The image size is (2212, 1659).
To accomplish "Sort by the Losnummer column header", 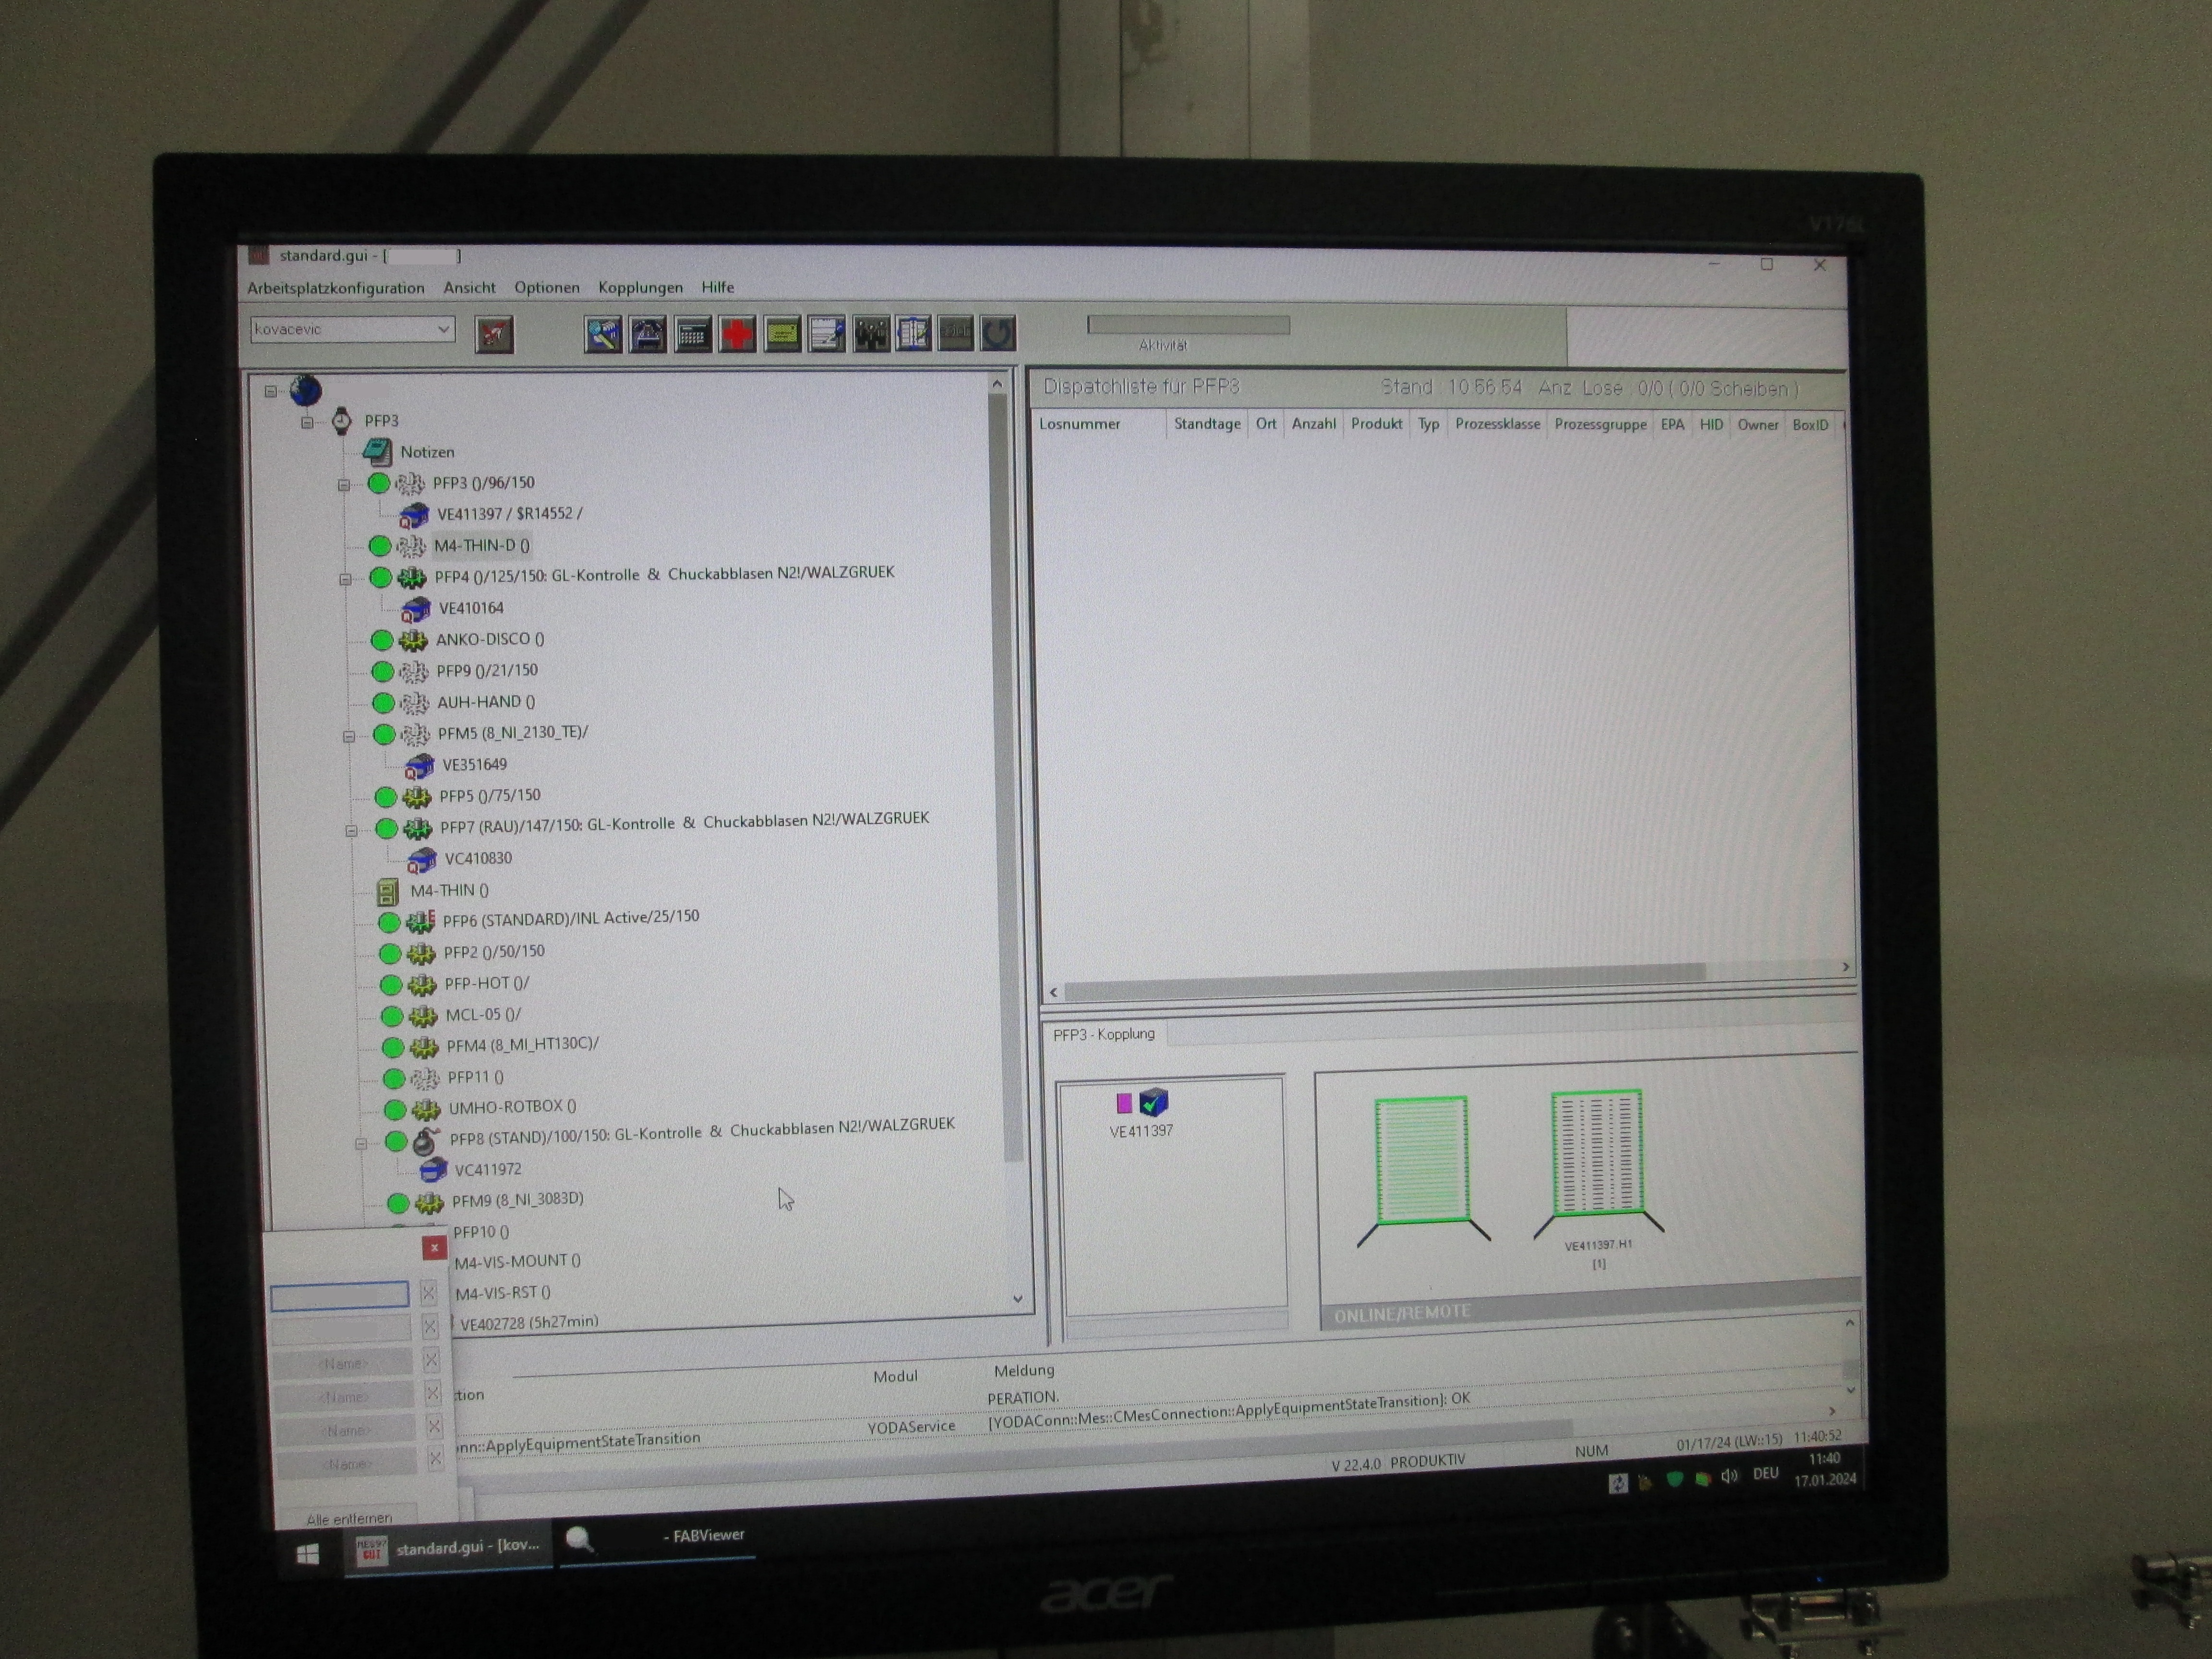I will pyautogui.click(x=1079, y=424).
